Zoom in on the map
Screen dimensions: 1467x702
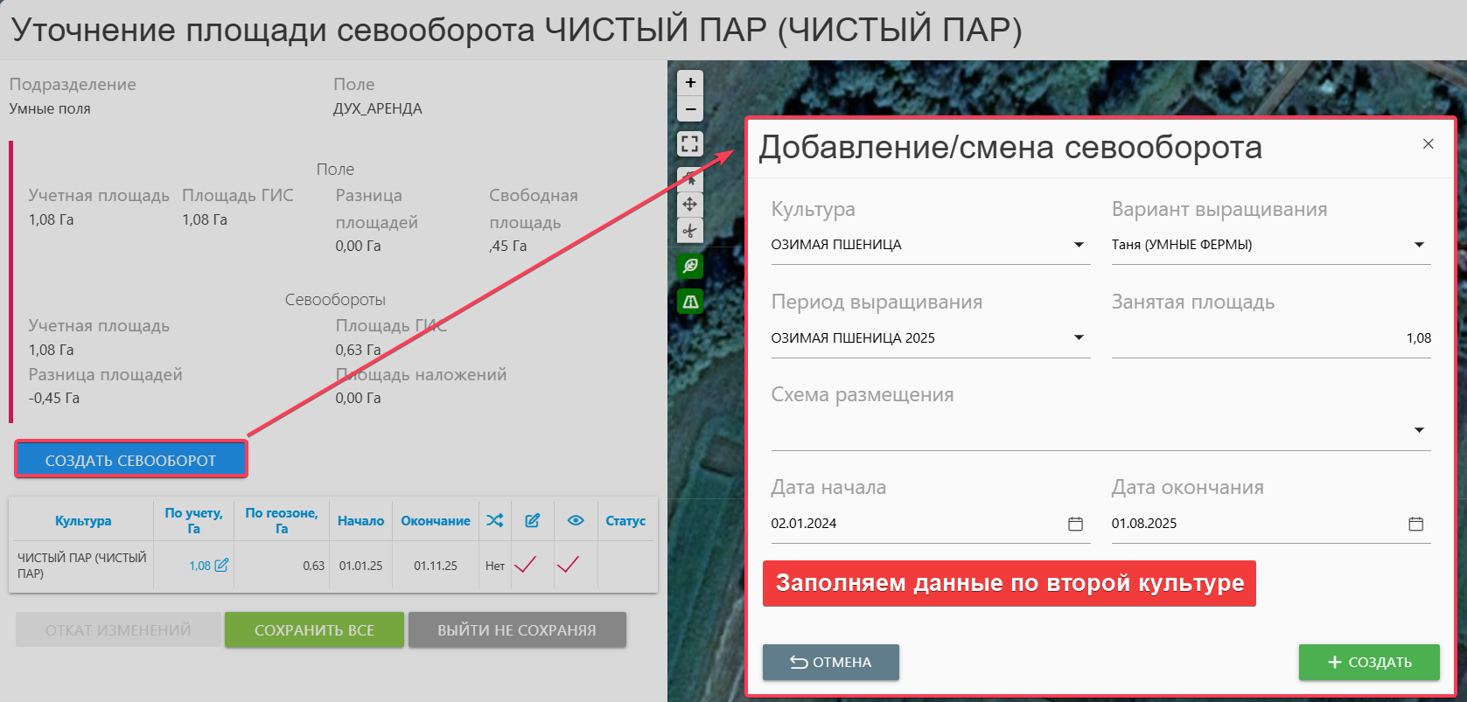click(690, 83)
